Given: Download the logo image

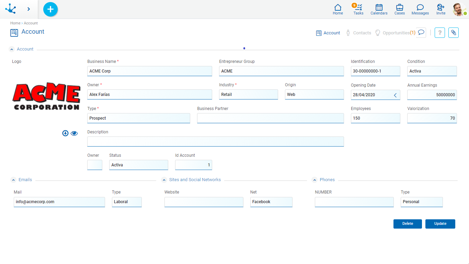Looking at the screenshot, I should tap(65, 133).
